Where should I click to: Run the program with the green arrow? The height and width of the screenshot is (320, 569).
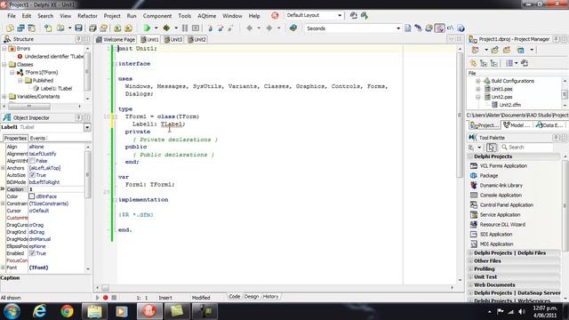147,28
